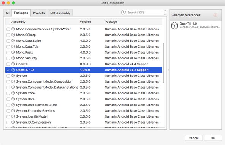Check the OpenTK 0.9.9.3 checkbox
The width and height of the screenshot is (225, 145).
(8, 64)
